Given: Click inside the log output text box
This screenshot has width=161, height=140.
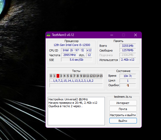Looking at the screenshot, I should tap(76, 111).
